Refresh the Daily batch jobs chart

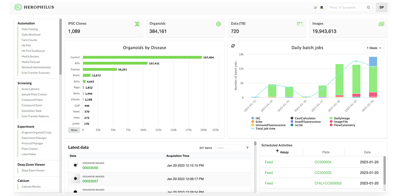(233, 46)
